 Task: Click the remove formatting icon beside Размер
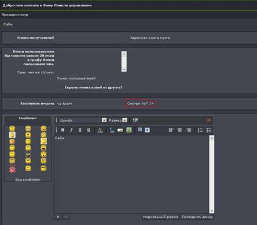pyautogui.click(x=135, y=120)
